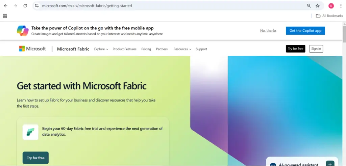Click Try for free in the trial card
The width and height of the screenshot is (346, 166).
coord(35,158)
